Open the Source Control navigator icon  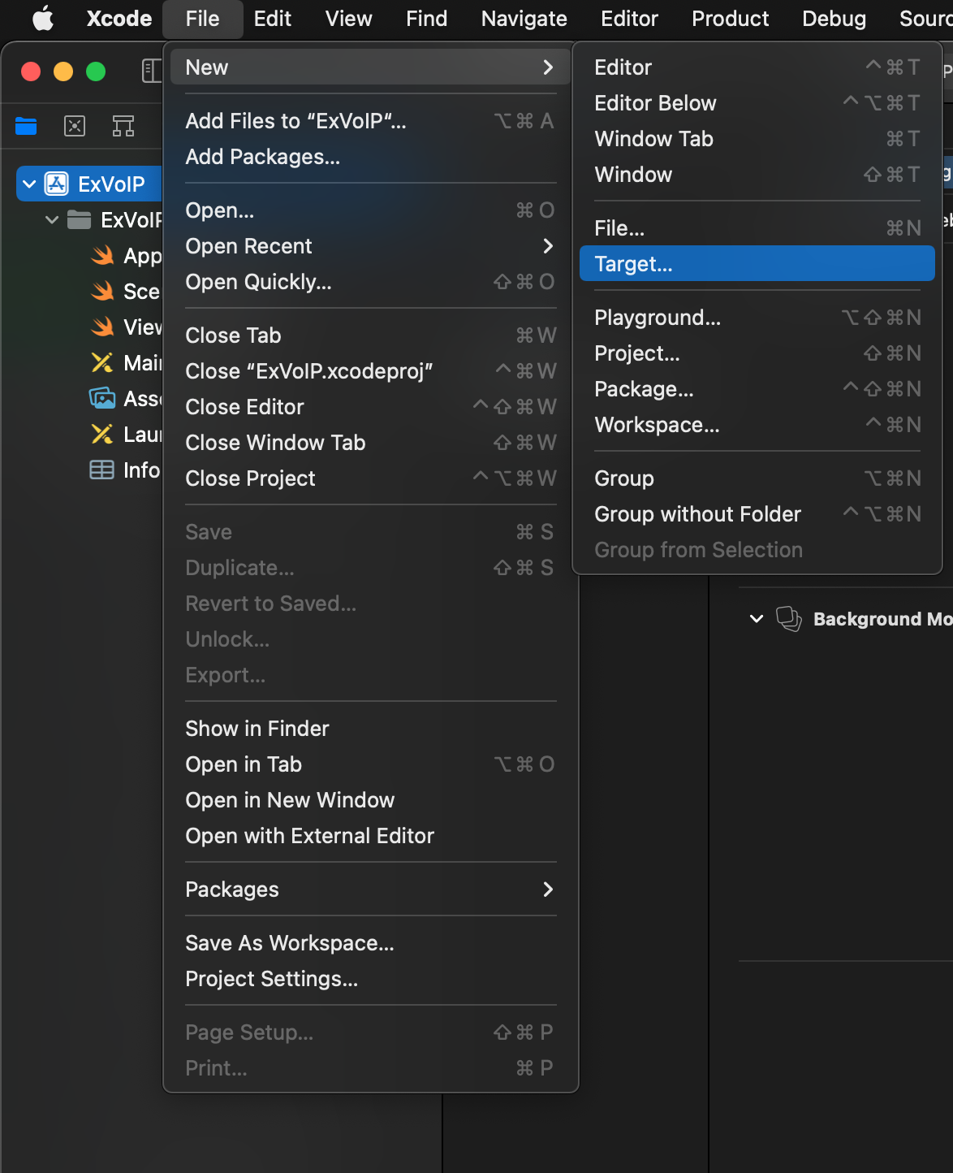(75, 126)
